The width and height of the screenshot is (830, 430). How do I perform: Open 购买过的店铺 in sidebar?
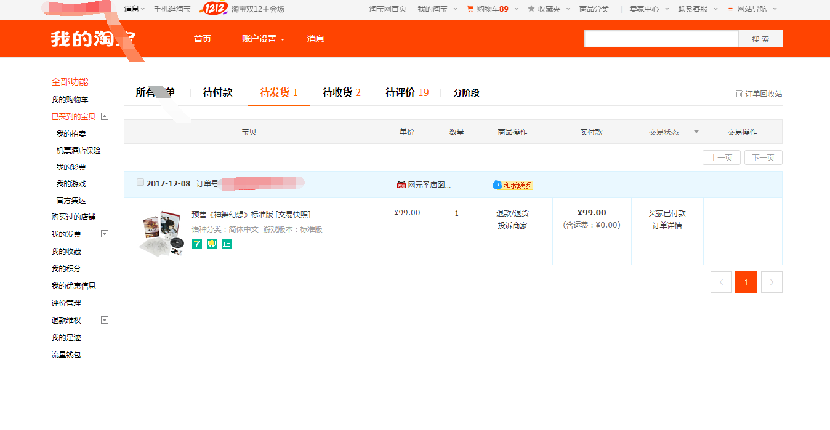pyautogui.click(x=73, y=217)
